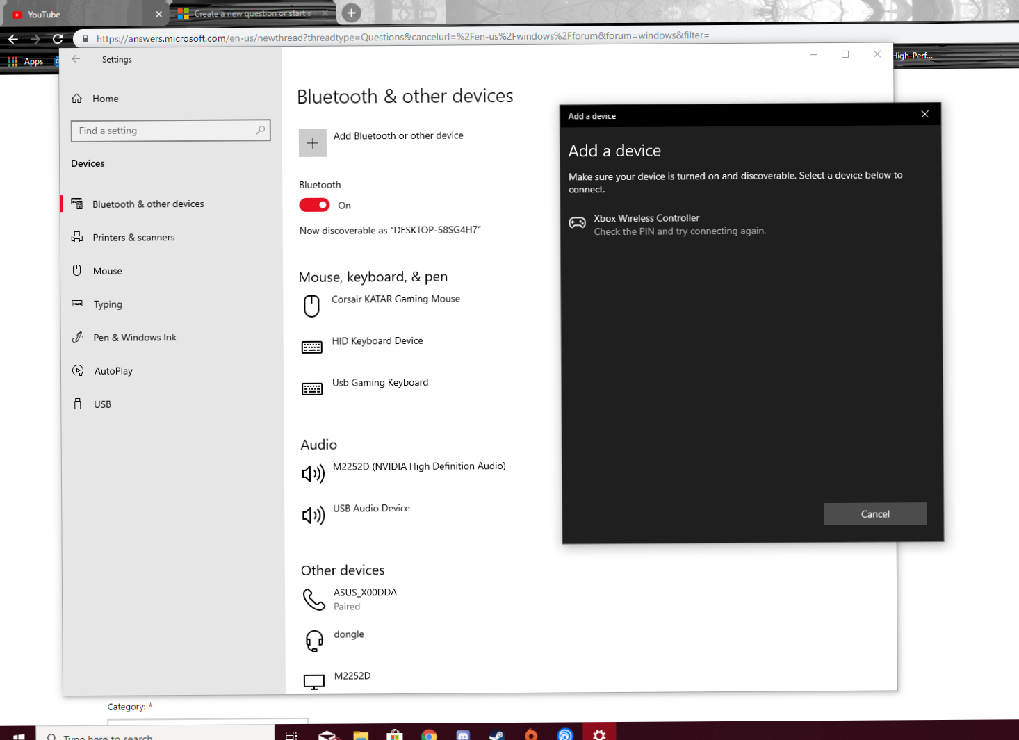Click the printer icon in sidebar

(x=77, y=237)
